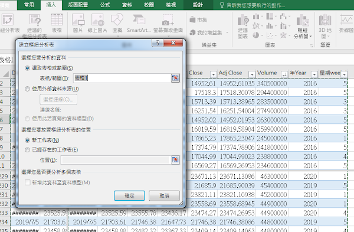The width and height of the screenshot is (354, 232).
Task: Click the dialog help question mark button
Action: 158,43
